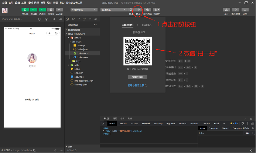
Task: Open the iPhone 6/7/8 device dropdown
Action: [x=12, y=19]
